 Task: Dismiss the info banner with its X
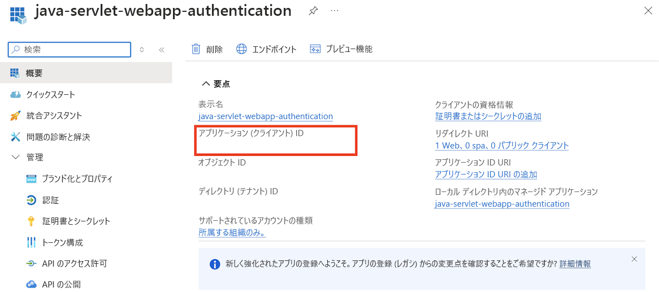[x=635, y=259]
